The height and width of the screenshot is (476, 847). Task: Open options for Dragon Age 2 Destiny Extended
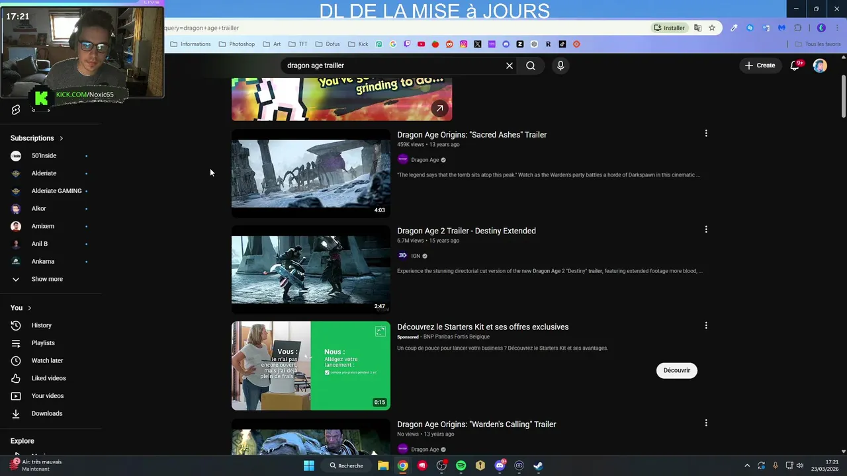tap(706, 229)
